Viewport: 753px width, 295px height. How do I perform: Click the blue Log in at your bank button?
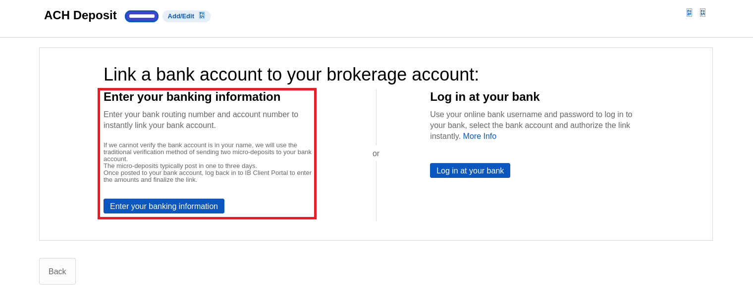[470, 170]
